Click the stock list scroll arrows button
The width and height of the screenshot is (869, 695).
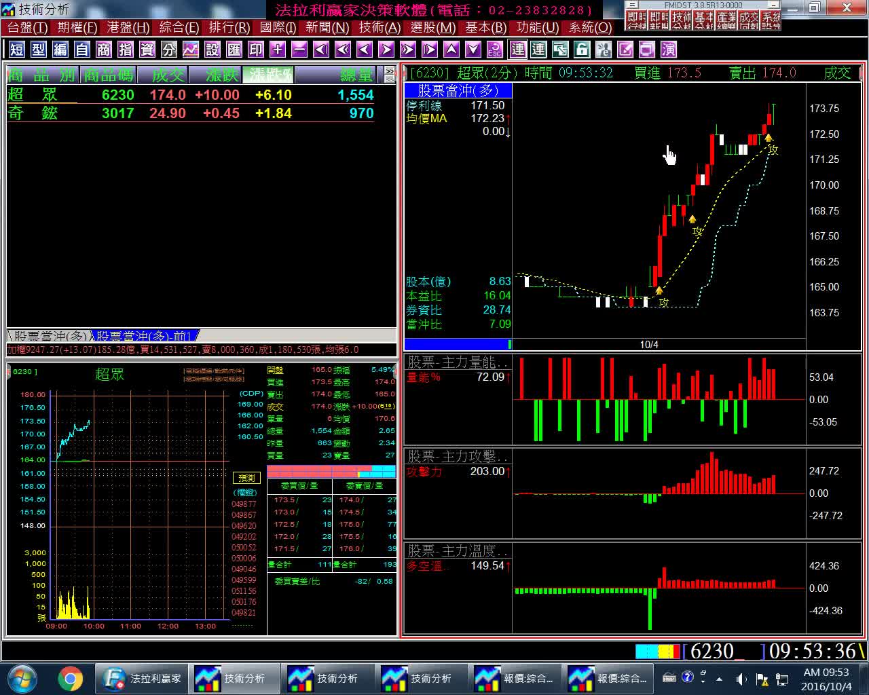pos(390,74)
